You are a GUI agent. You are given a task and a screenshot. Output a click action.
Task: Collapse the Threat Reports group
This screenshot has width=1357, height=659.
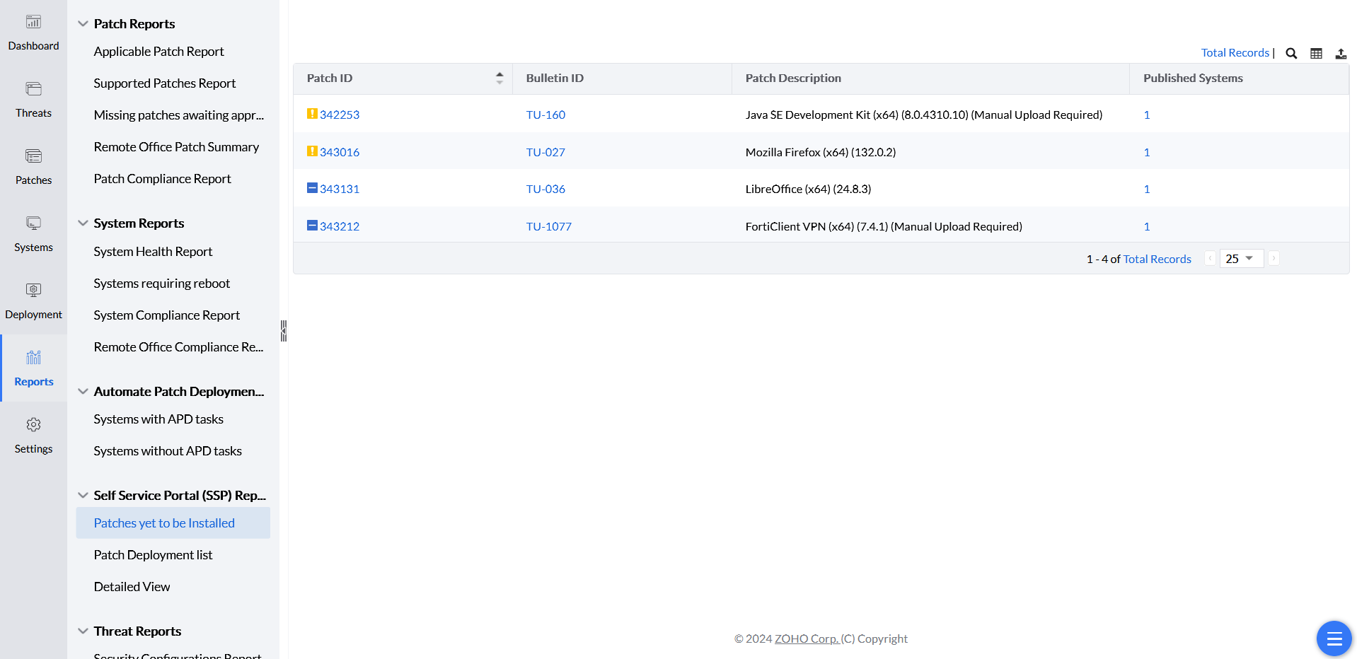pos(83,631)
